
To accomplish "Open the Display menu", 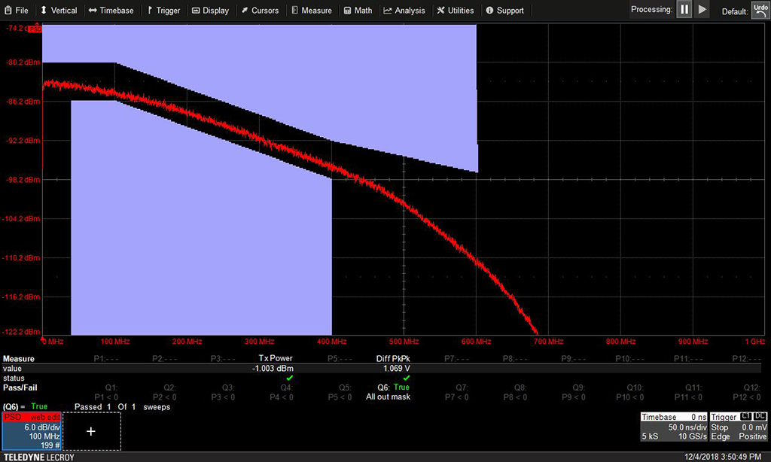I will click(x=211, y=11).
